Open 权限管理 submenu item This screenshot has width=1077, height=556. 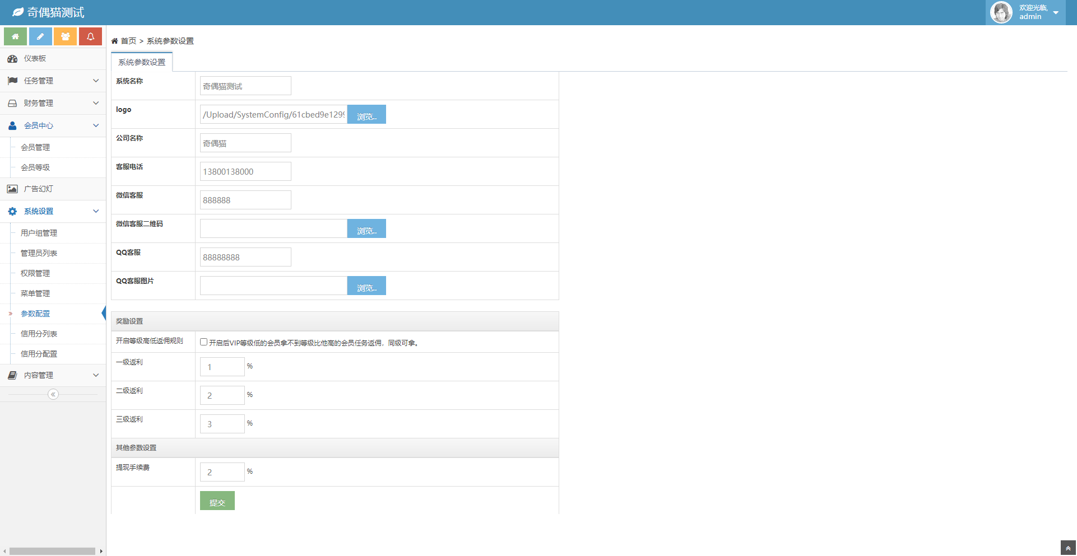click(53, 273)
